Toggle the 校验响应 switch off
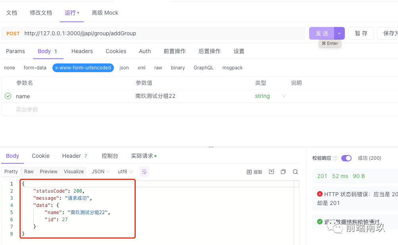 point(346,158)
